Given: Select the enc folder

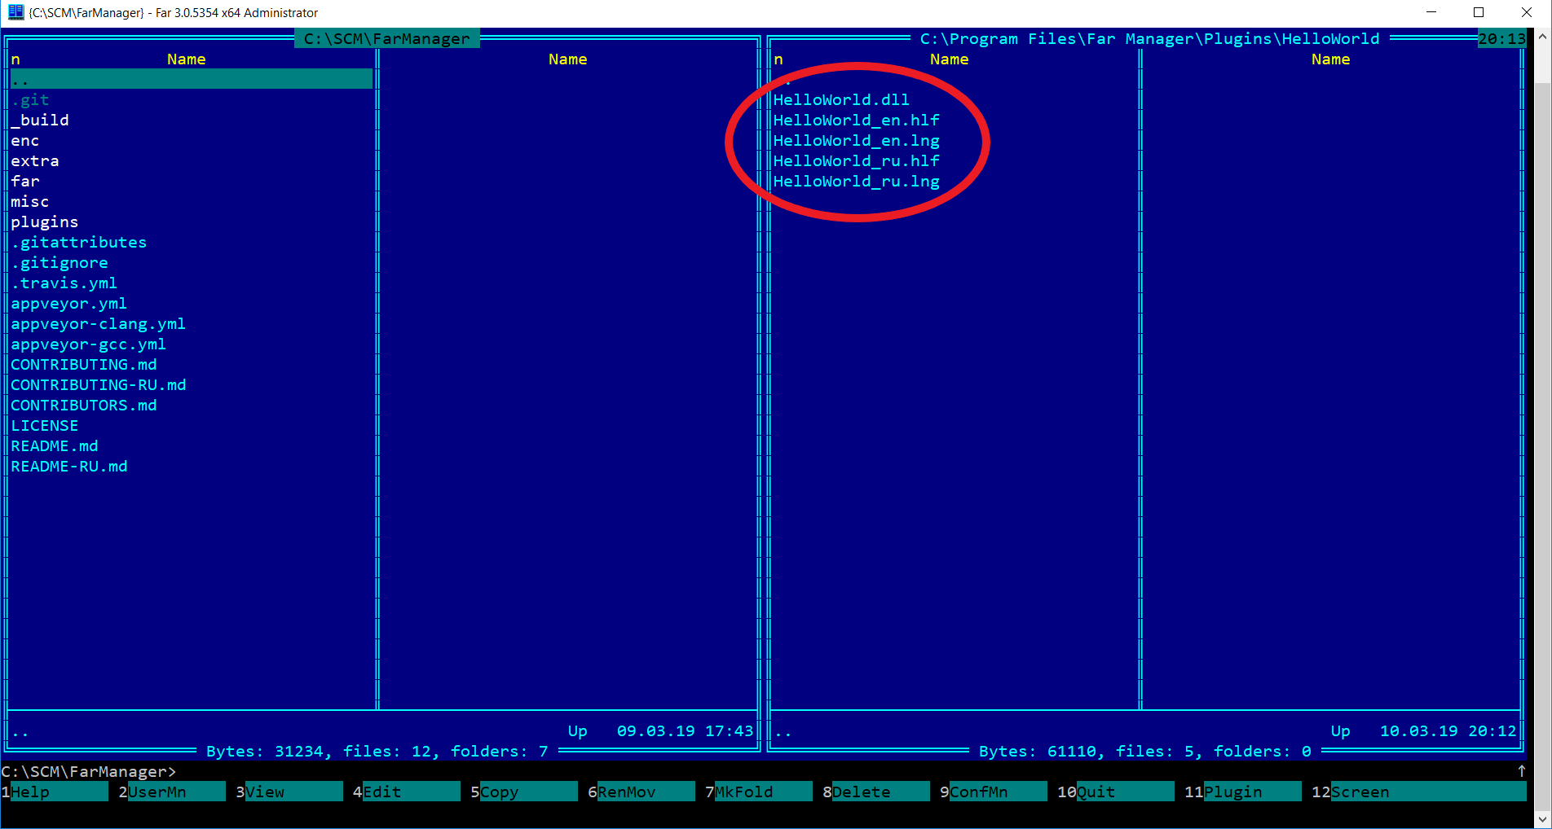Looking at the screenshot, I should 25,140.
